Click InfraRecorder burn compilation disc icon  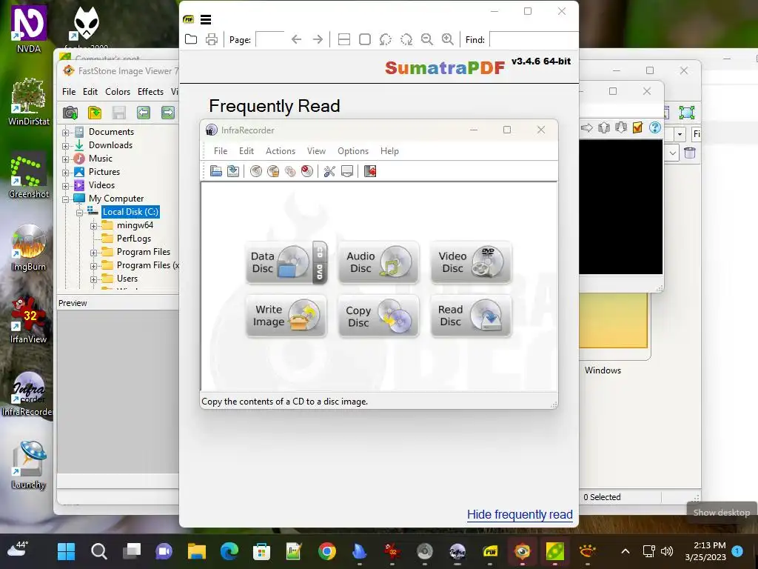tap(256, 171)
